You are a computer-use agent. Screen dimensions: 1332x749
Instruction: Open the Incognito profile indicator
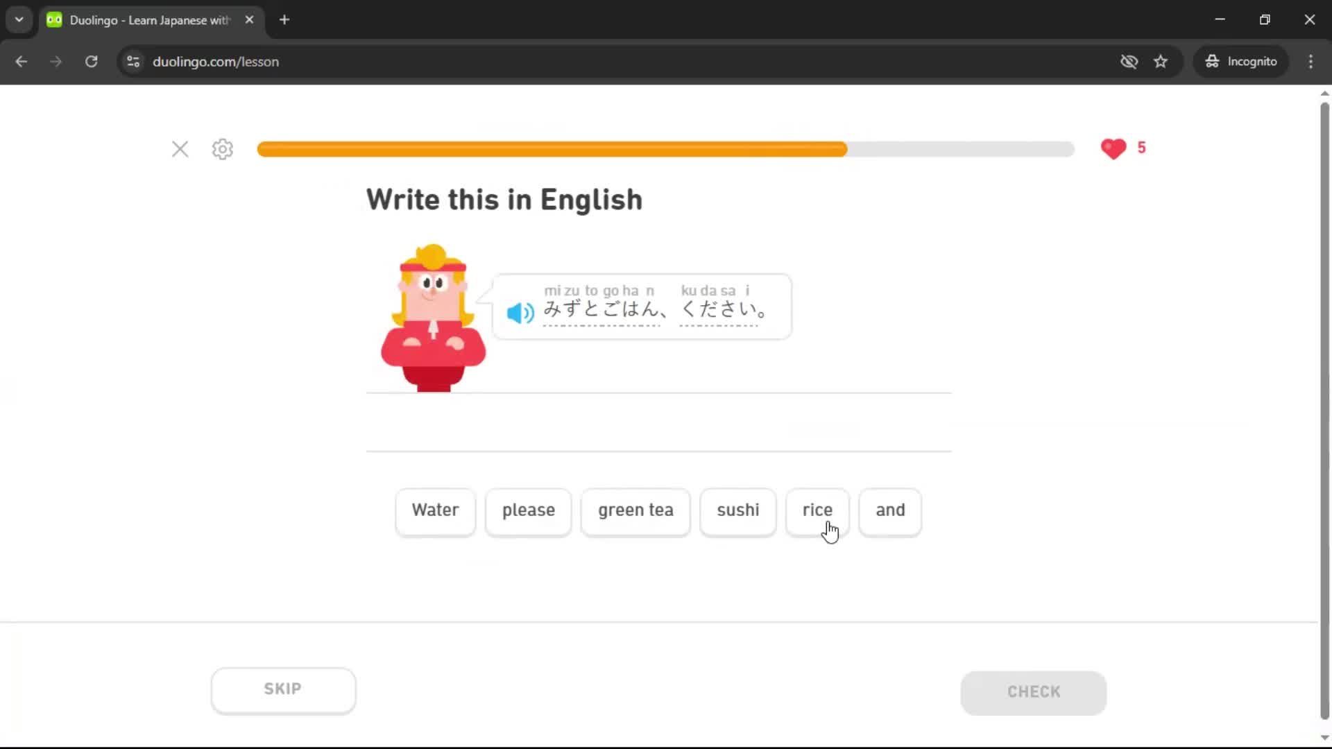[1241, 61]
